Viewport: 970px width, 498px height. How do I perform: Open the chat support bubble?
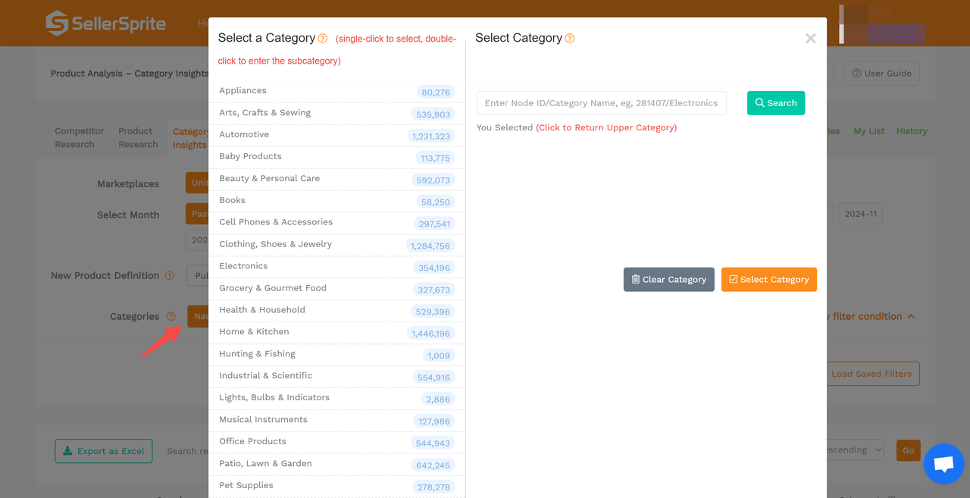coord(943,464)
